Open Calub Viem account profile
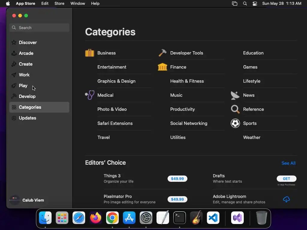 [x=27, y=200]
